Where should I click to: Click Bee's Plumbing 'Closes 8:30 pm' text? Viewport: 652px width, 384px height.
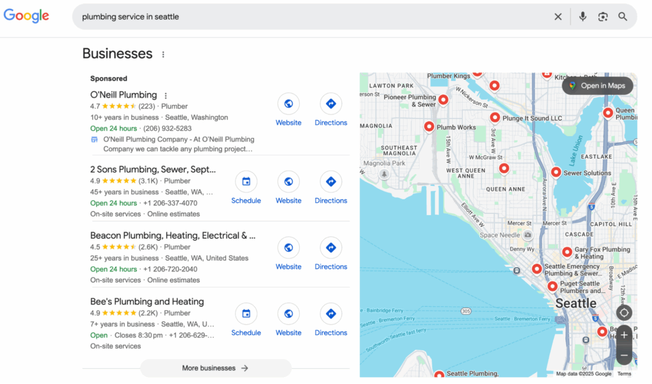138,336
